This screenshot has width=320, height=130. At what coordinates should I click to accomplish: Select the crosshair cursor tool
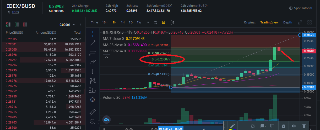point(93,34)
